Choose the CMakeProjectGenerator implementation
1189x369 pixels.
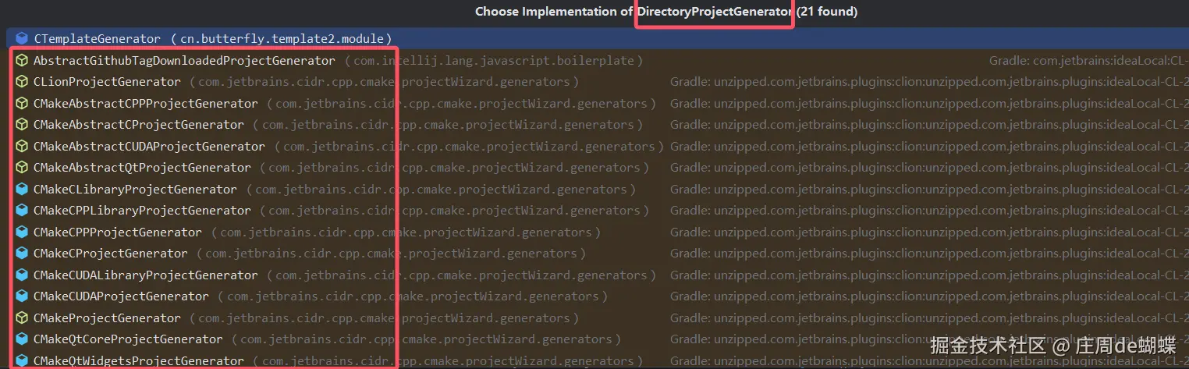point(107,318)
